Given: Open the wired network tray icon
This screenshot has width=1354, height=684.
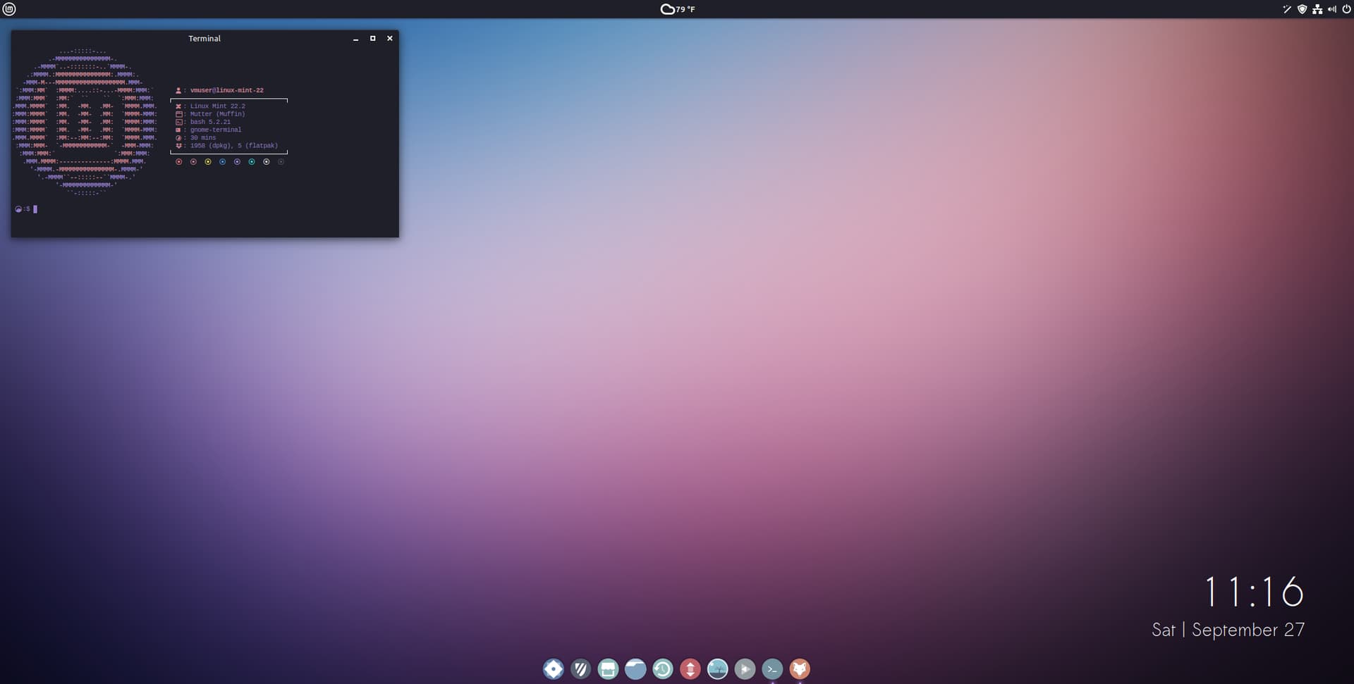Looking at the screenshot, I should (1317, 9).
